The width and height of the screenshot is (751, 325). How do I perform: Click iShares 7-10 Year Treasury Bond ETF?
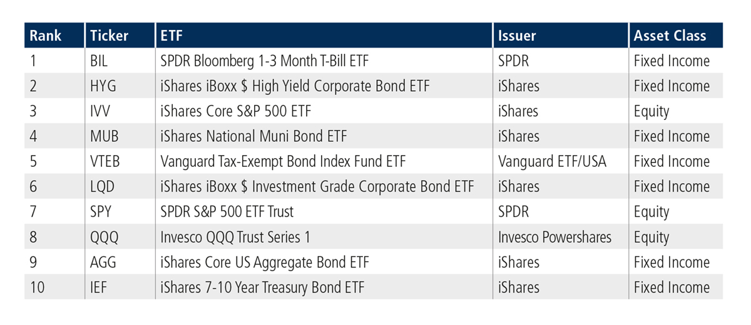[x=262, y=287]
